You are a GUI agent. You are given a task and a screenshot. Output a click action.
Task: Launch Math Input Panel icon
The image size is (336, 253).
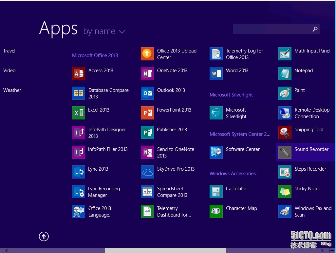[285, 54]
